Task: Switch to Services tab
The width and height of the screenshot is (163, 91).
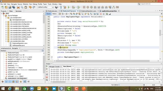Action: pos(19,11)
